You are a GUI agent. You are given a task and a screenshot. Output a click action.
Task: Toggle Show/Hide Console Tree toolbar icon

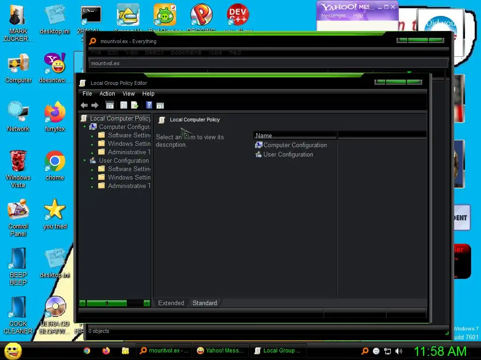pyautogui.click(x=109, y=105)
